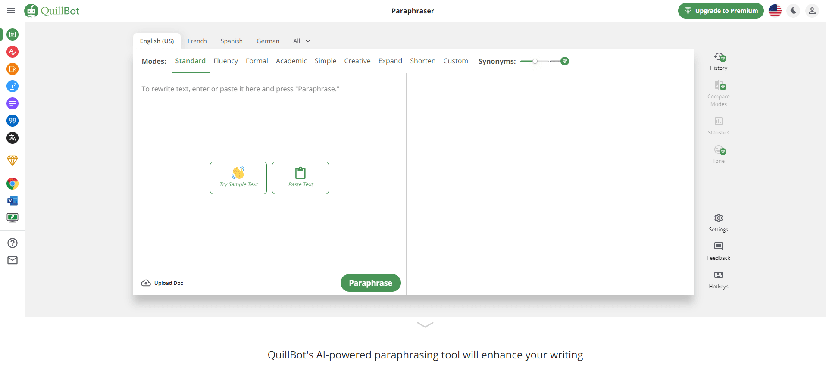This screenshot has width=826, height=377.
Task: Toggle dark mode with the moon icon
Action: (x=793, y=11)
